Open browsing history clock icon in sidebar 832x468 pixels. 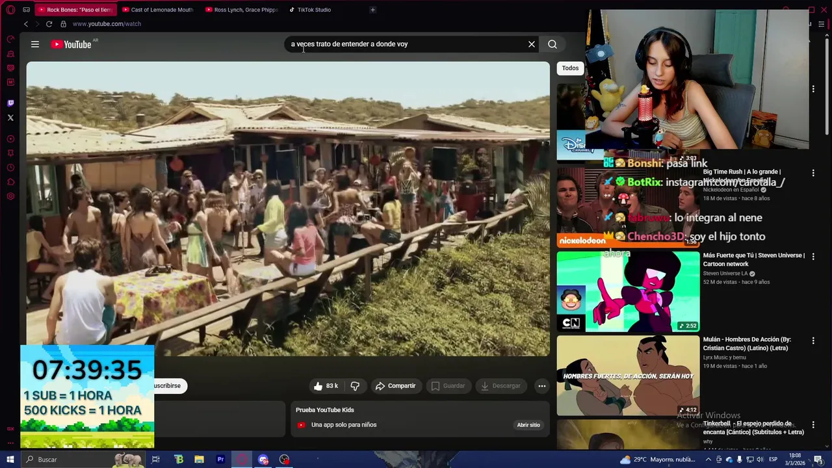pyautogui.click(x=10, y=168)
